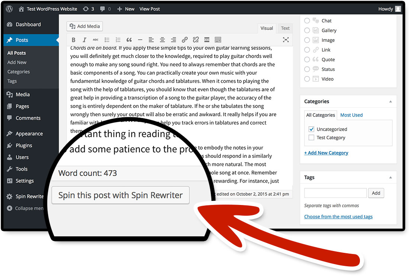Viewport: 409px width, 277px height.
Task: Open the New content menu
Action: pos(126,9)
